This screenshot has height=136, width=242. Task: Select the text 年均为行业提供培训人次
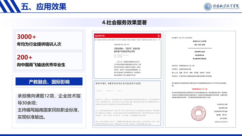point(39,44)
